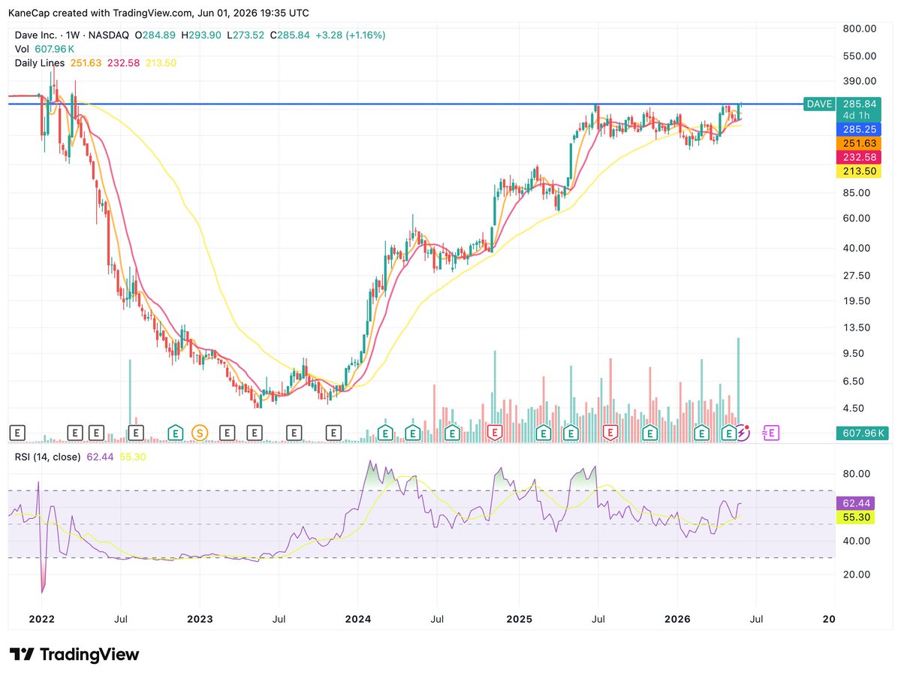This screenshot has width=901, height=679.
Task: Click the 2026 time axis label
Action: 677,619
